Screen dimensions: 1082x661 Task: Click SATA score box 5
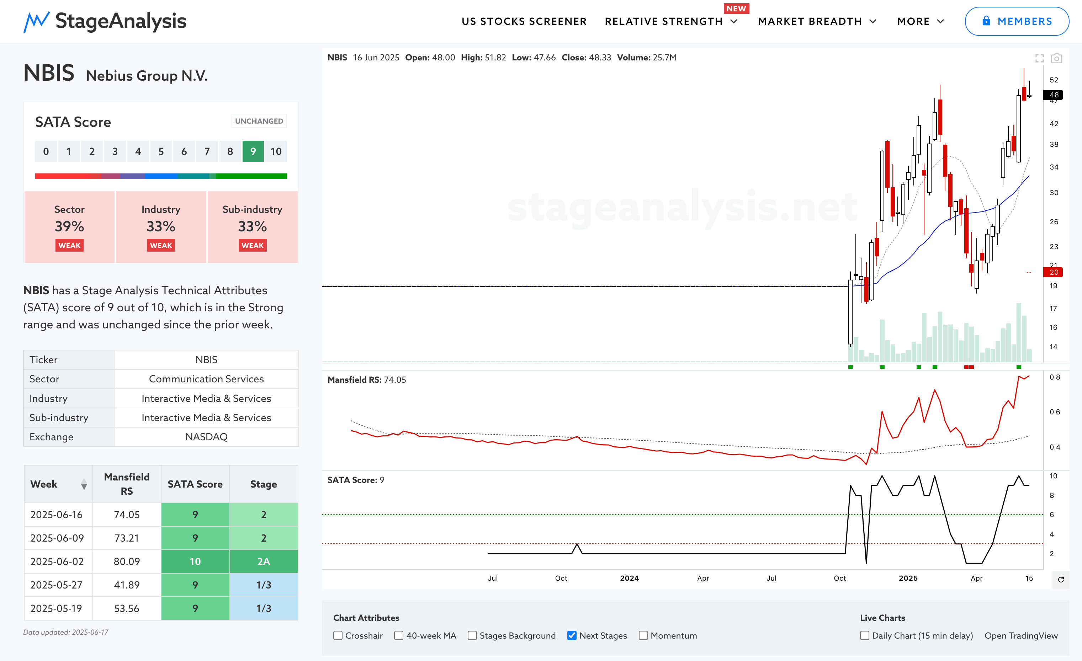(x=161, y=151)
